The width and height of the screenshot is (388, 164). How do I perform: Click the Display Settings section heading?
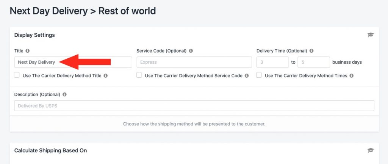34,35
